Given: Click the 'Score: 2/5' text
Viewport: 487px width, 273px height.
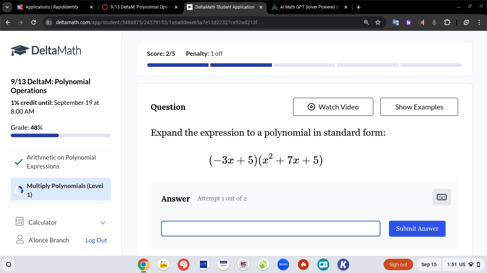Looking at the screenshot, I should click(x=161, y=54).
